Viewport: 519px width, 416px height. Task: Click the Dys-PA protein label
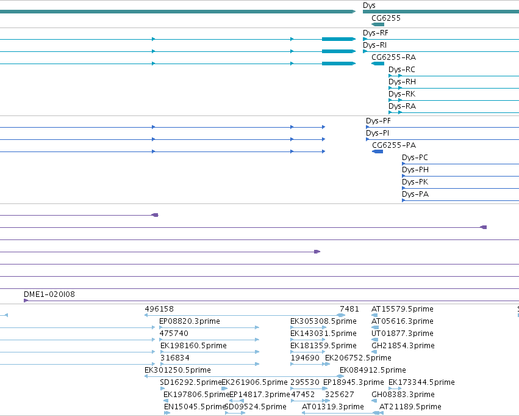tap(415, 194)
